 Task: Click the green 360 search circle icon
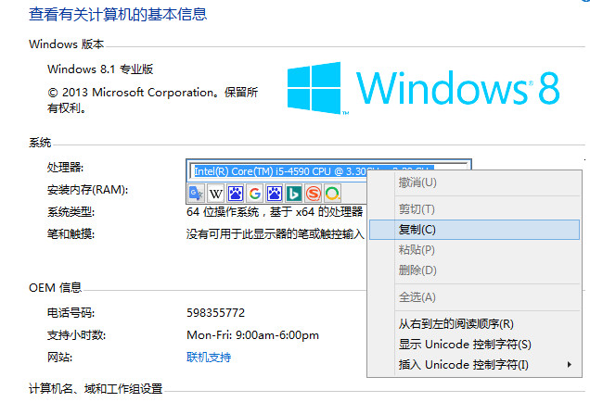pyautogui.click(x=332, y=194)
